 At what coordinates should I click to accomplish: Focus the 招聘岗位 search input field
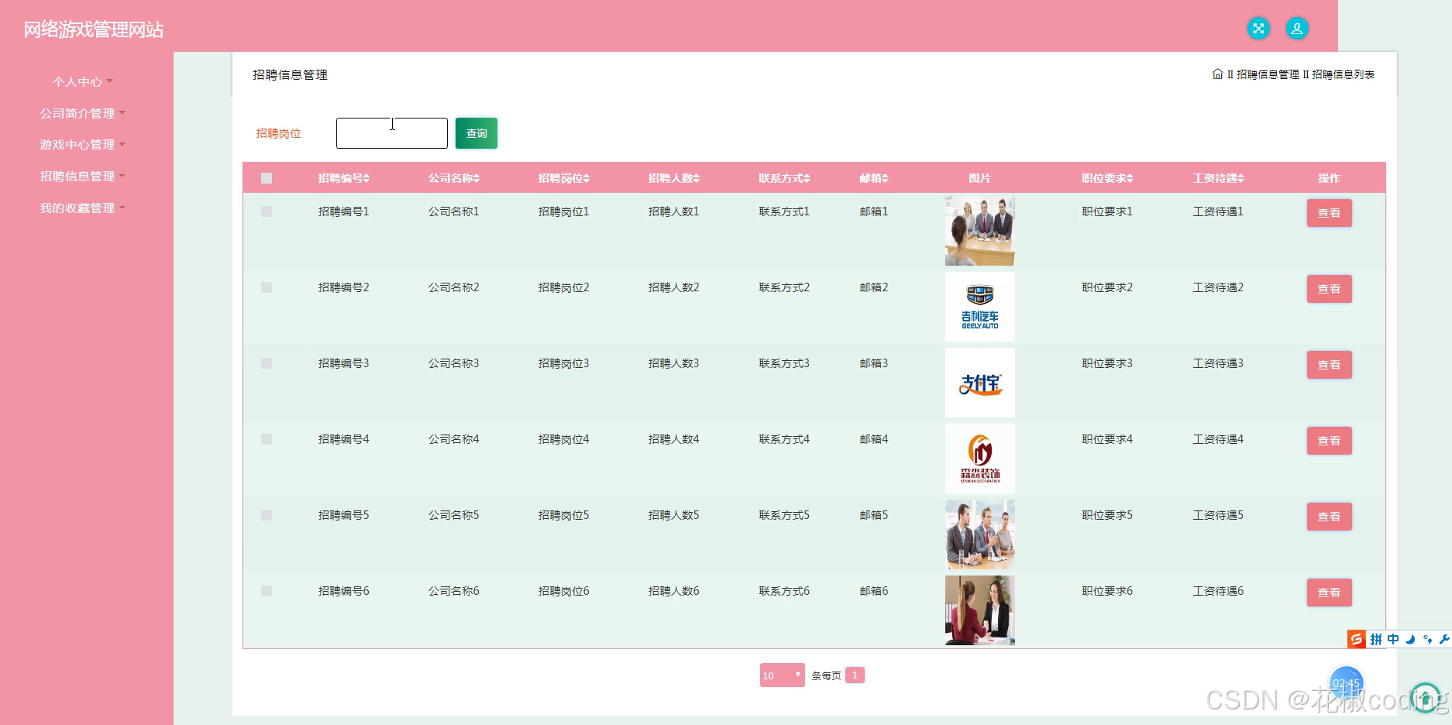pyautogui.click(x=392, y=133)
